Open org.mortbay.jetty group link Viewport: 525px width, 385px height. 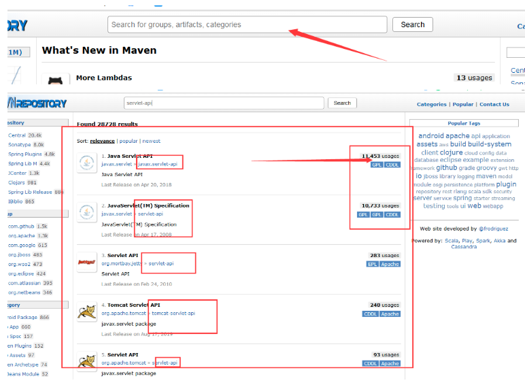click(x=122, y=263)
